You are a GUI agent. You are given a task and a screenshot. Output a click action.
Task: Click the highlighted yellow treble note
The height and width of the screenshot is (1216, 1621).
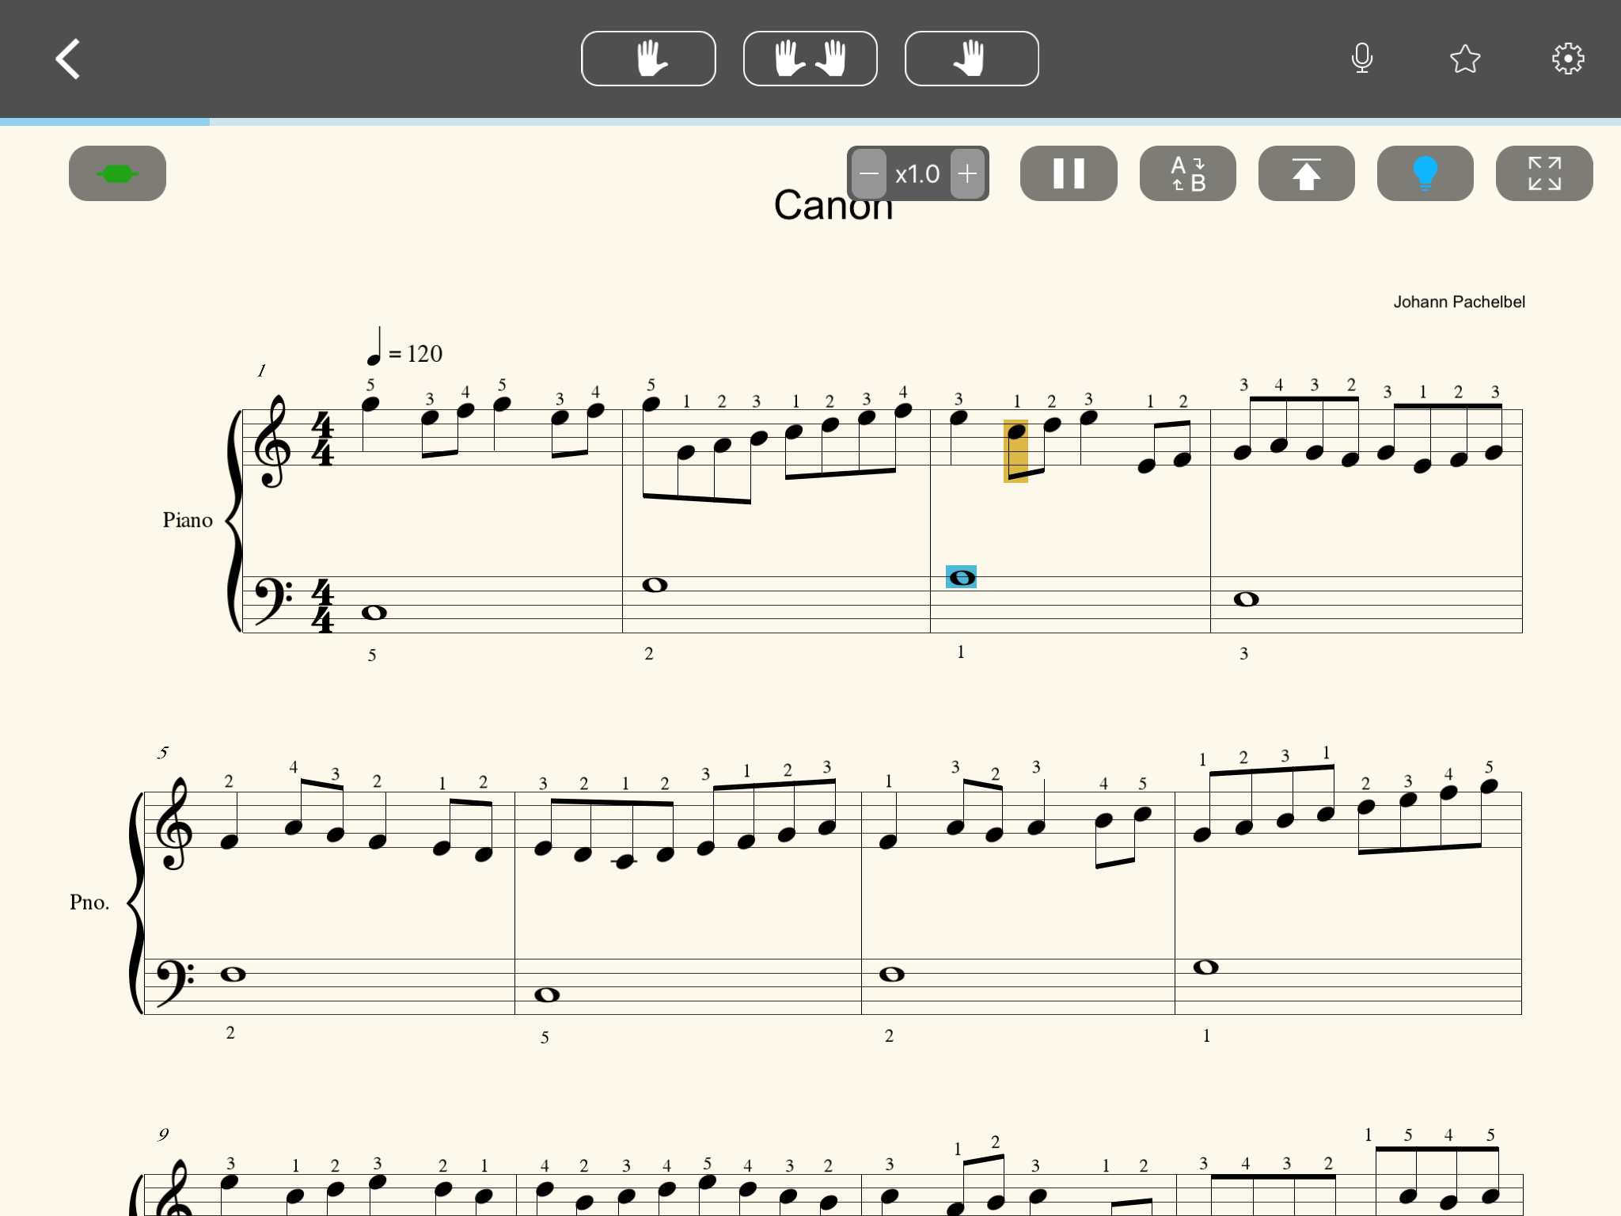(x=1016, y=450)
